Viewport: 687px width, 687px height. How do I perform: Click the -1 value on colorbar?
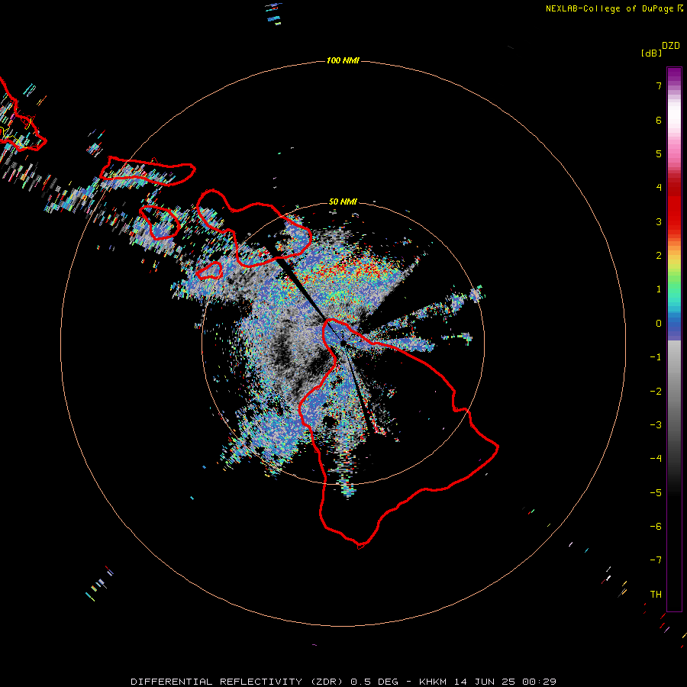point(656,357)
